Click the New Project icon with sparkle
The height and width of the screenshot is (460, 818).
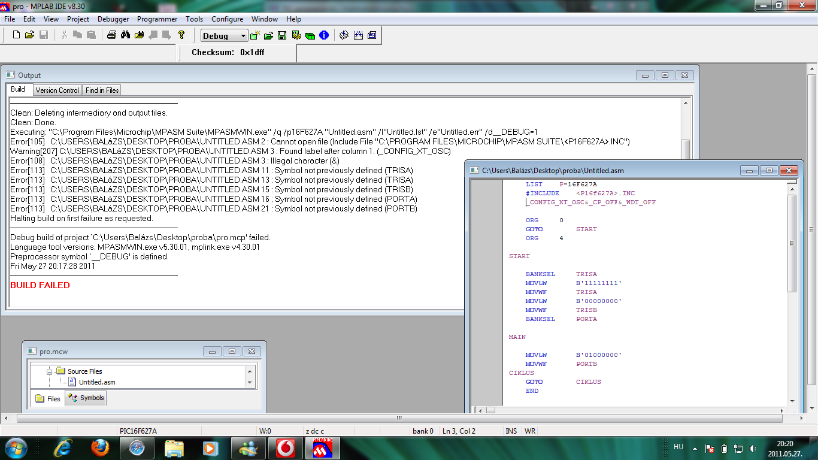[x=255, y=35]
